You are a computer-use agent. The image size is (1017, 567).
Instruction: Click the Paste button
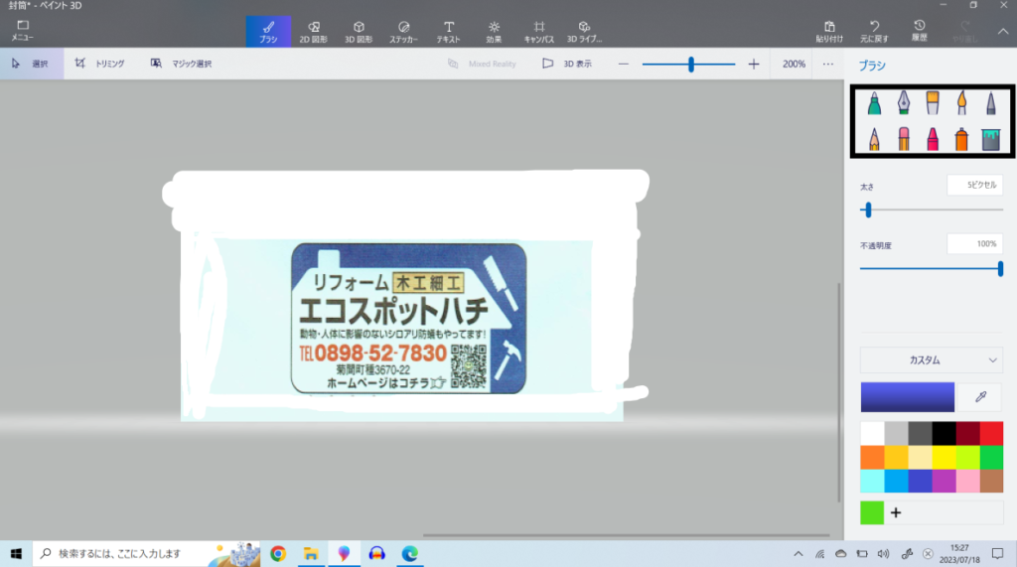tap(829, 31)
